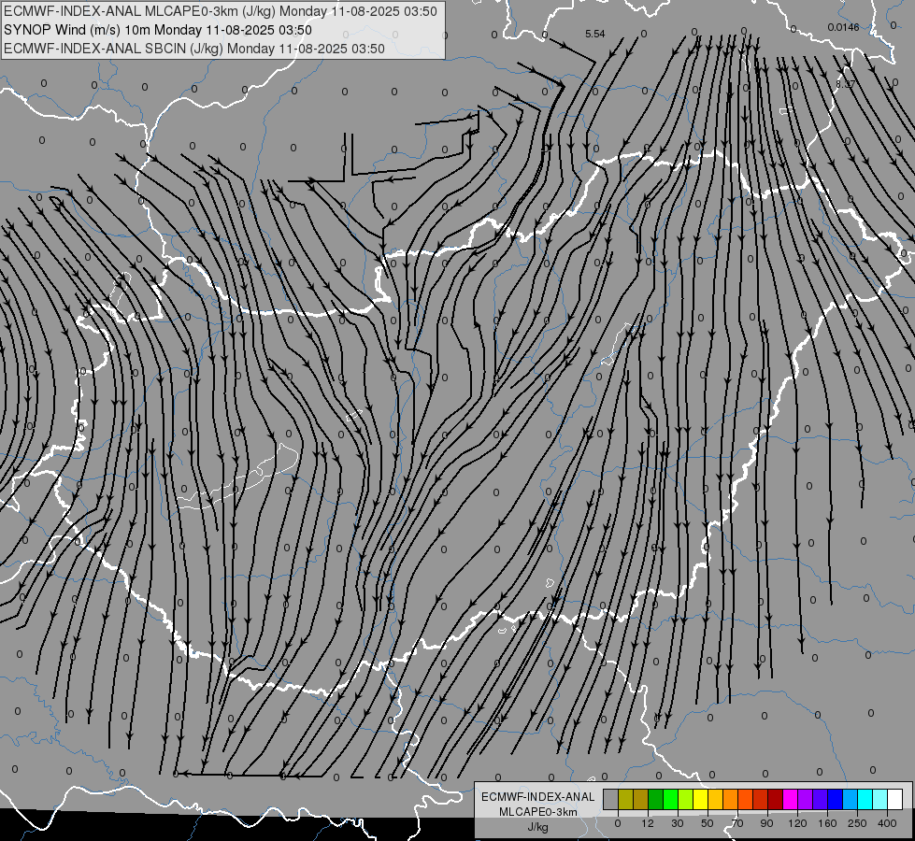This screenshot has width=915, height=841.
Task: Click the legend tick value 250
Action: point(857,823)
